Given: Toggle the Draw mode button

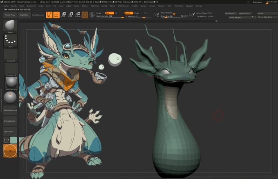Looking at the screenshot, I should point(56,15).
